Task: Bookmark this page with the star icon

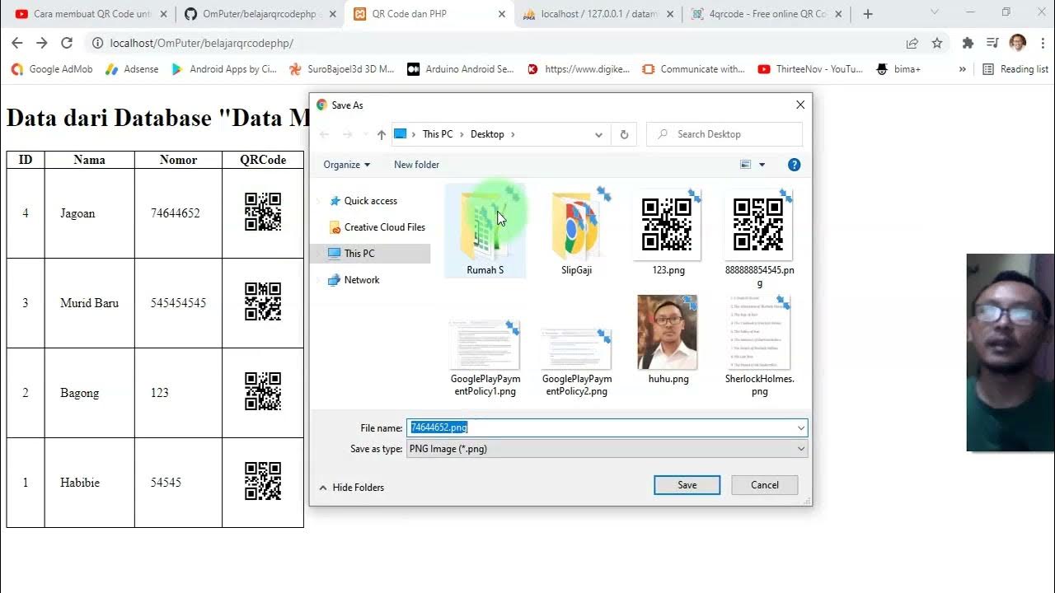Action: coord(937,43)
